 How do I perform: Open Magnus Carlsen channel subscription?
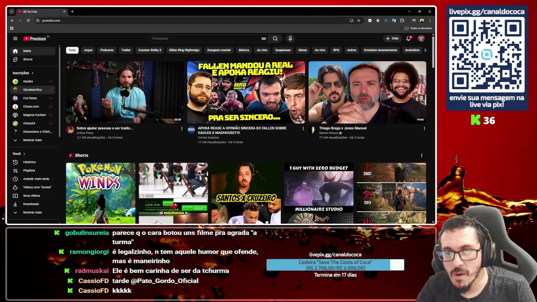(33, 115)
